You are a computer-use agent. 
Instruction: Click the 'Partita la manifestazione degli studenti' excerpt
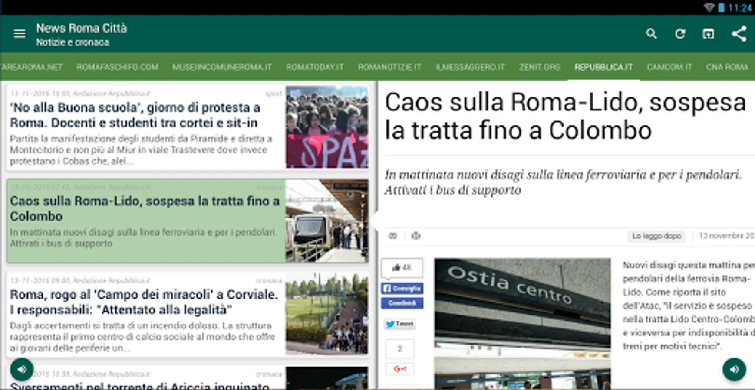point(141,150)
